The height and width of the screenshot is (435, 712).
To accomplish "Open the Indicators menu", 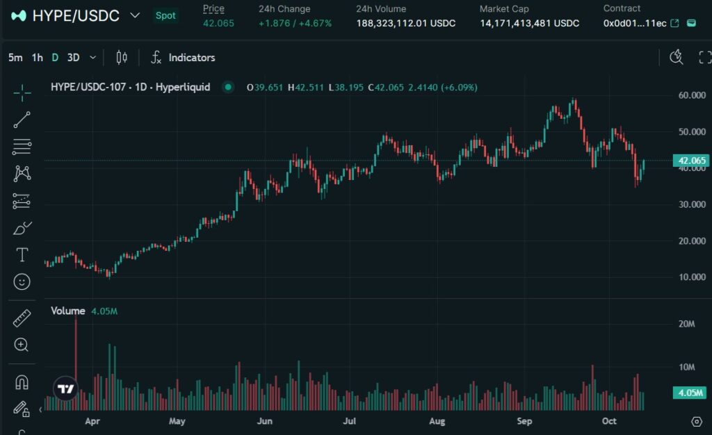I will coord(184,58).
